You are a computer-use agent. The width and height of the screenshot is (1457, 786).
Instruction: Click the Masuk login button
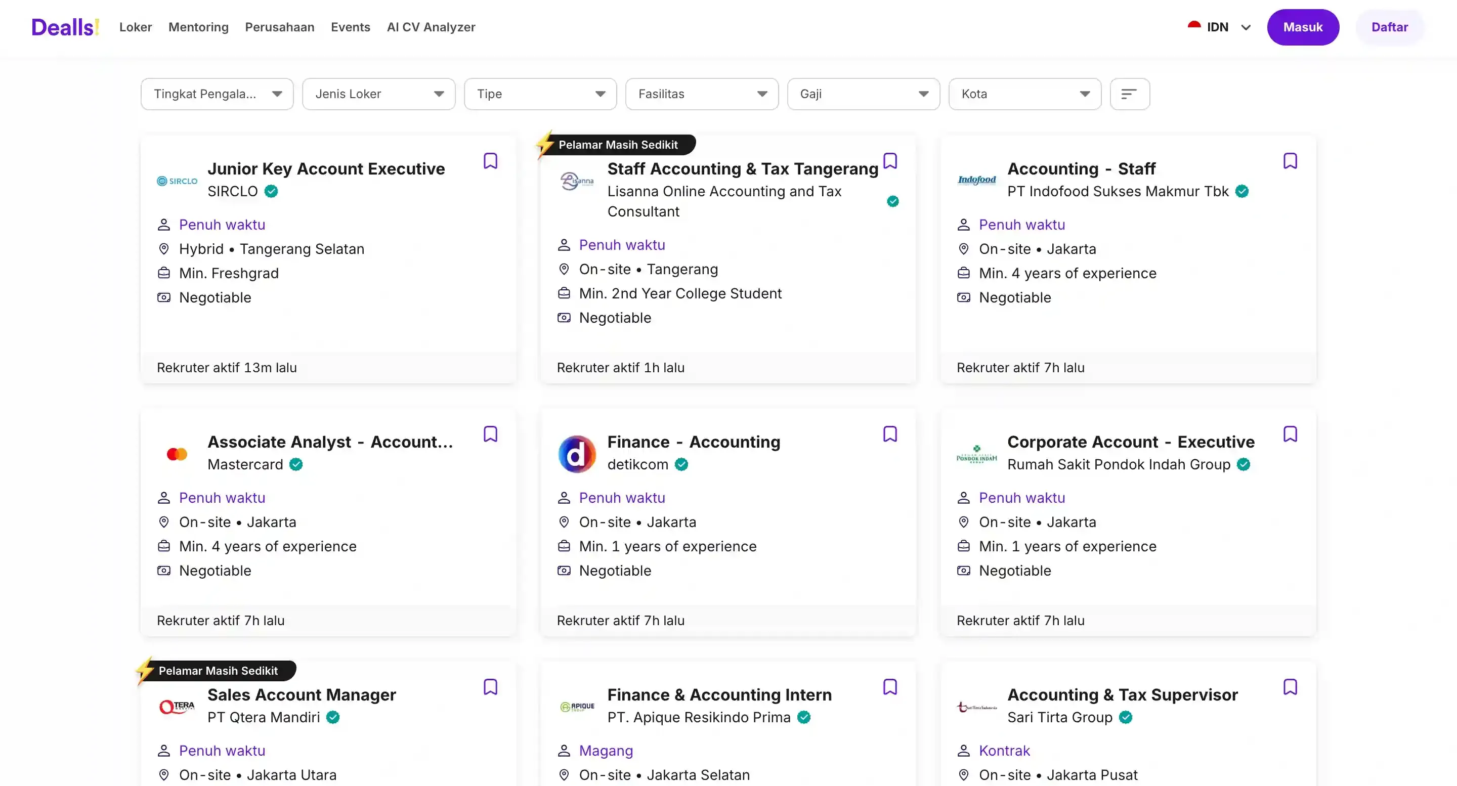(1303, 27)
